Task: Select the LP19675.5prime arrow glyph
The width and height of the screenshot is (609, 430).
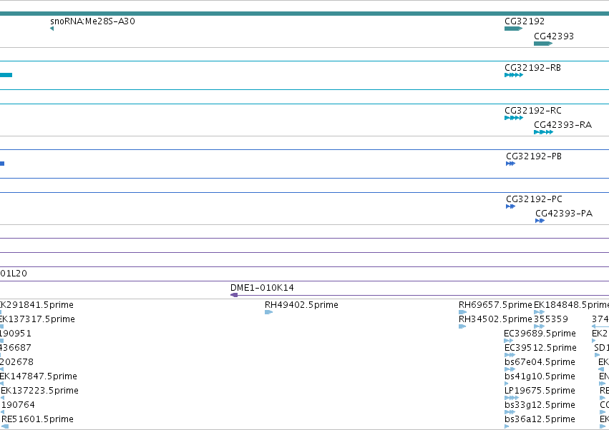Action: 512,398
